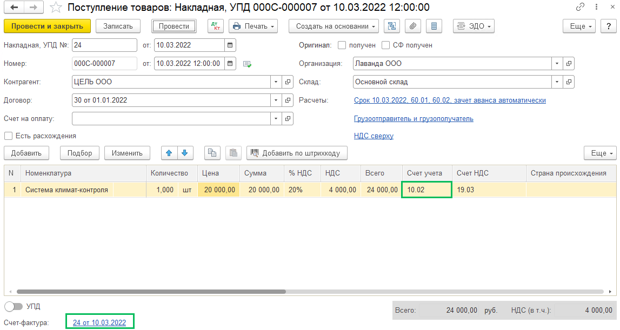Show accounting entries ДтКт icon
Screen dimensions: 620x330
tap(216, 26)
